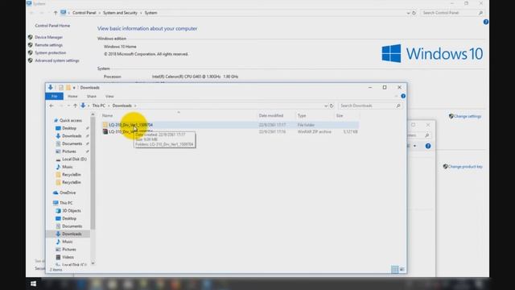The height and width of the screenshot is (290, 515).
Task: Click Control Panel in the System breadcrumb
Action: pyautogui.click(x=84, y=13)
